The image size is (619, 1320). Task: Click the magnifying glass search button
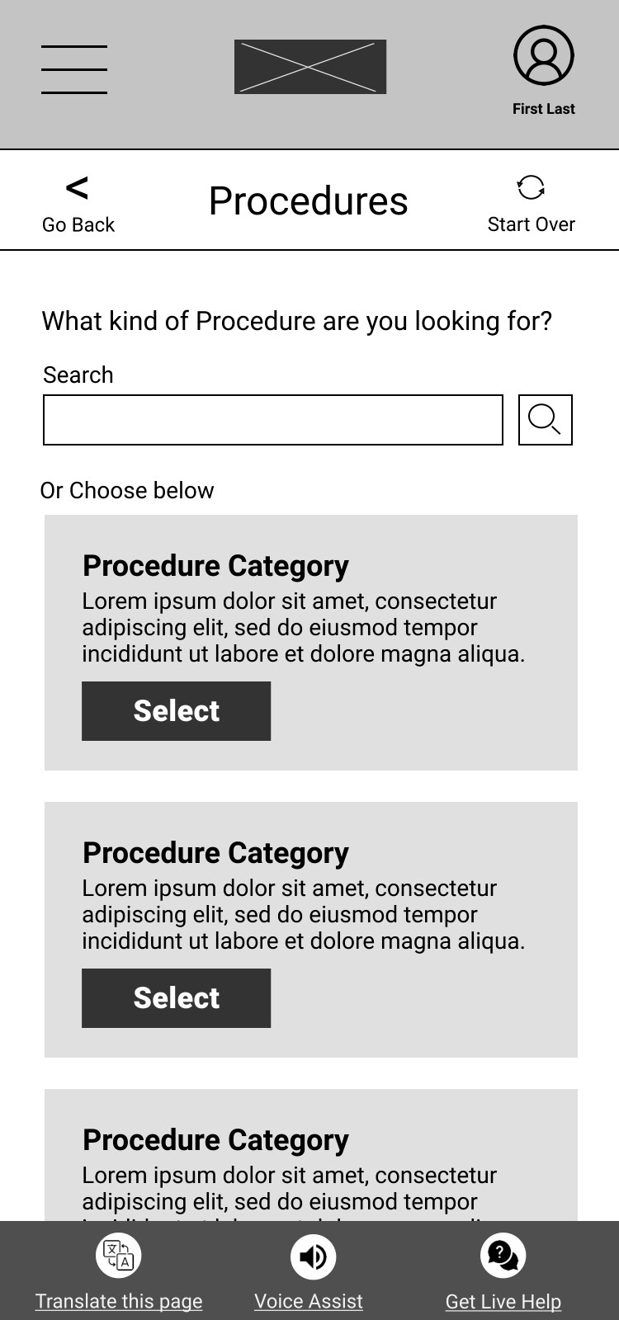pyautogui.click(x=545, y=420)
